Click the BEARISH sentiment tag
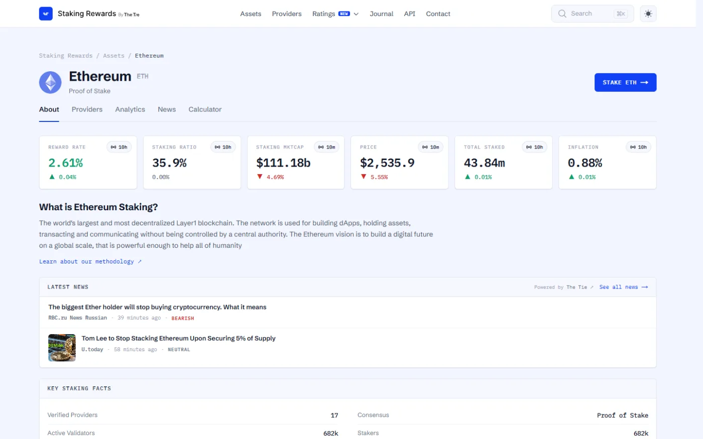The height and width of the screenshot is (439, 703). coord(183,318)
